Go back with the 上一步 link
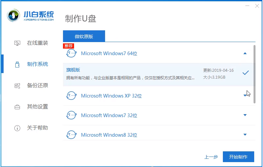The width and height of the screenshot is (263, 167). pos(211,157)
